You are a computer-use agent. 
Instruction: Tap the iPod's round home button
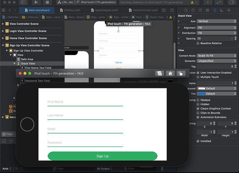(27, 124)
